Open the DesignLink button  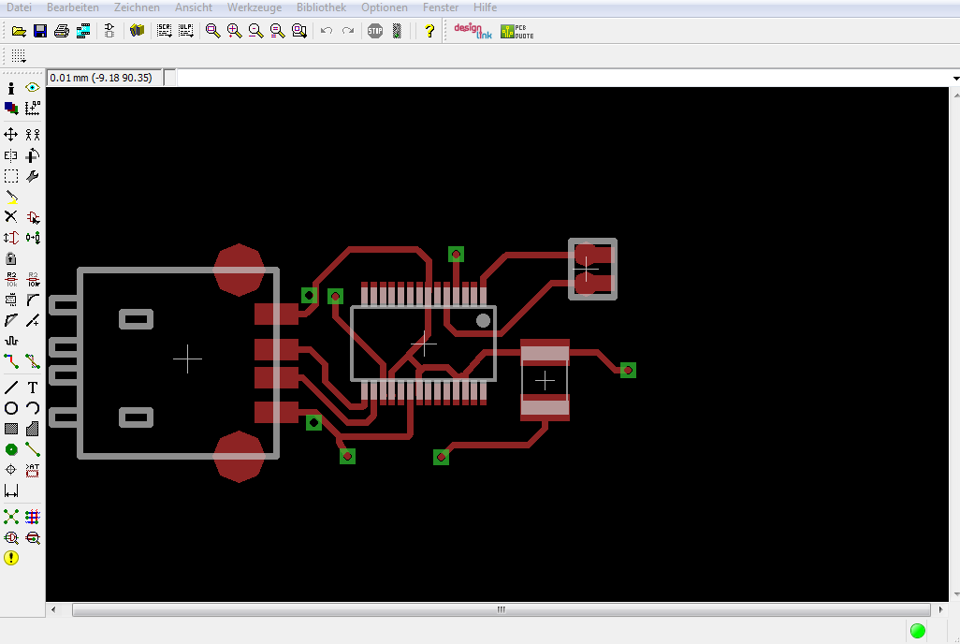[473, 31]
